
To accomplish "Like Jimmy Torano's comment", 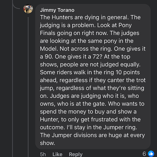I will click(x=58, y=154).
